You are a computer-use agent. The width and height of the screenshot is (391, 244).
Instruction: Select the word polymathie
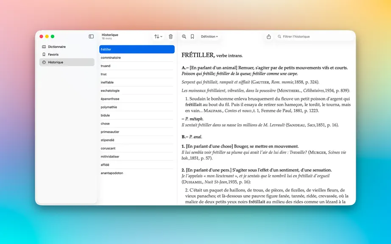coord(137,107)
